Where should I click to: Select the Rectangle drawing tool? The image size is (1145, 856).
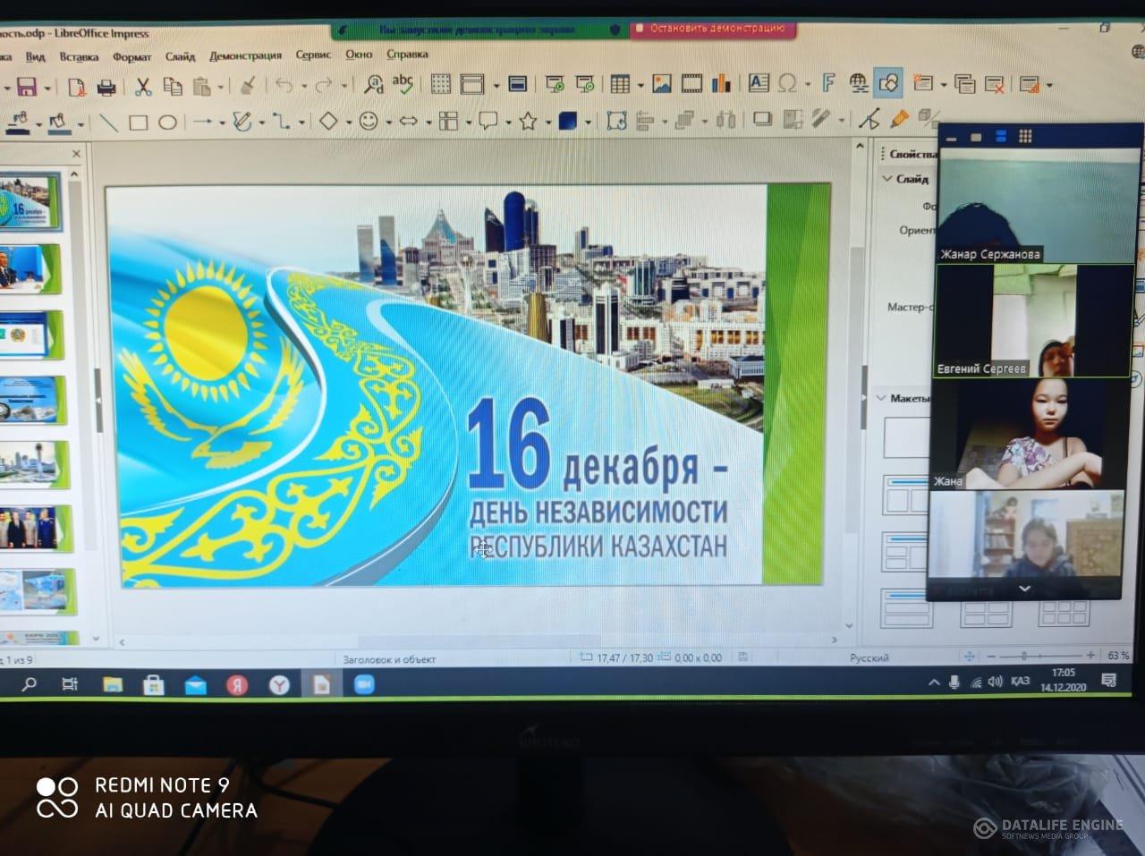point(138,123)
